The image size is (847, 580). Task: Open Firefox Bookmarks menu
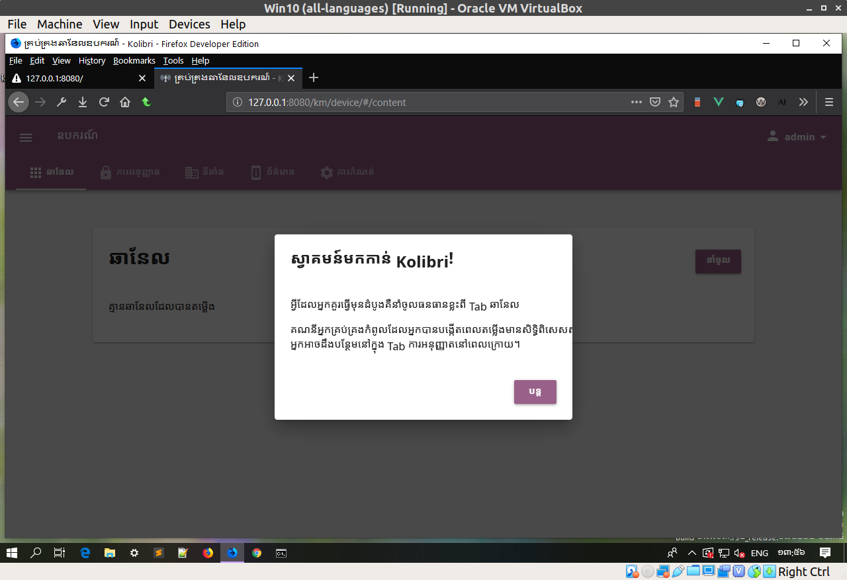click(134, 60)
